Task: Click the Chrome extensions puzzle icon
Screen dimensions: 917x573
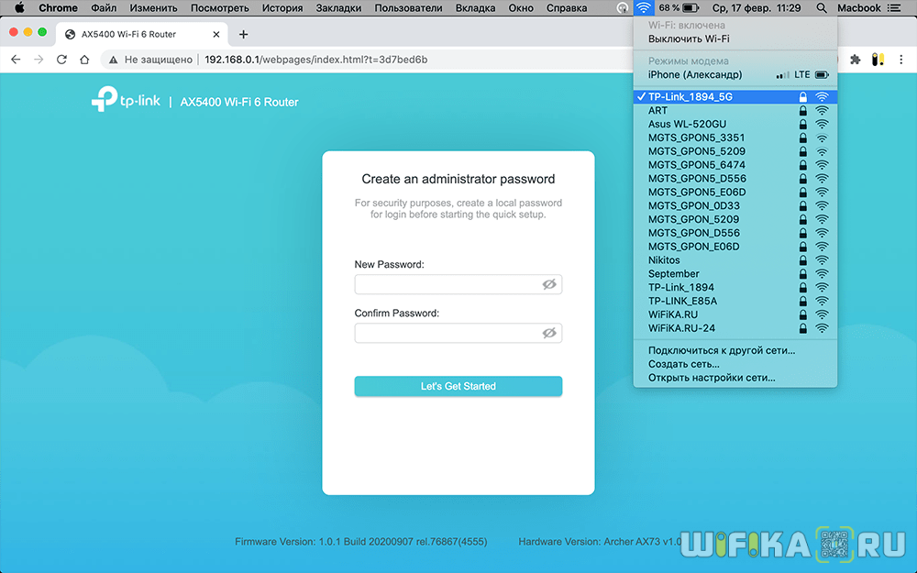Action: (x=856, y=60)
